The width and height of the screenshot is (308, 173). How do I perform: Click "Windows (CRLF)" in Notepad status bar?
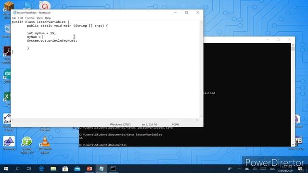(120, 124)
